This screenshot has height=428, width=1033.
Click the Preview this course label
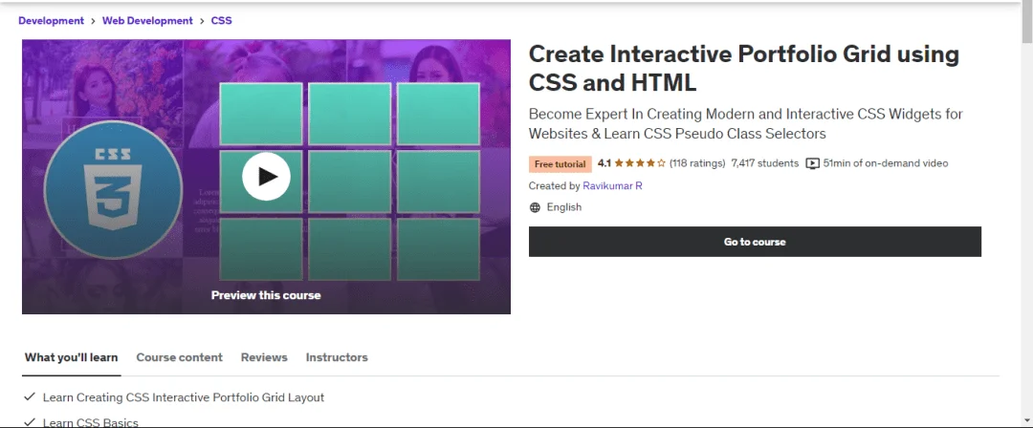tap(266, 295)
